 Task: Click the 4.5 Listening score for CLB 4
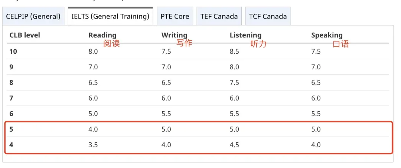234,145
